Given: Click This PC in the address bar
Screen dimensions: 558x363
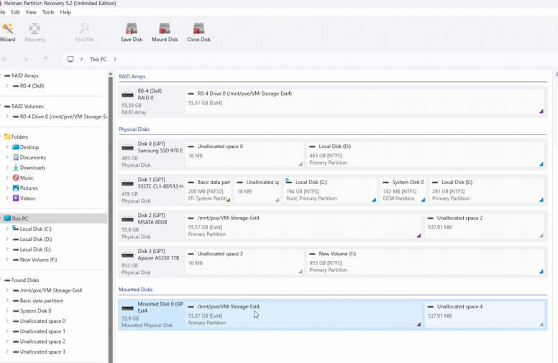Looking at the screenshot, I should pyautogui.click(x=98, y=59).
